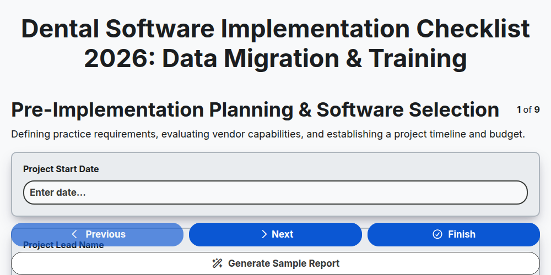Screen dimensions: 551x275
Task: Click the 'Dental Software Implementation Checklist' title
Action: 275,43
